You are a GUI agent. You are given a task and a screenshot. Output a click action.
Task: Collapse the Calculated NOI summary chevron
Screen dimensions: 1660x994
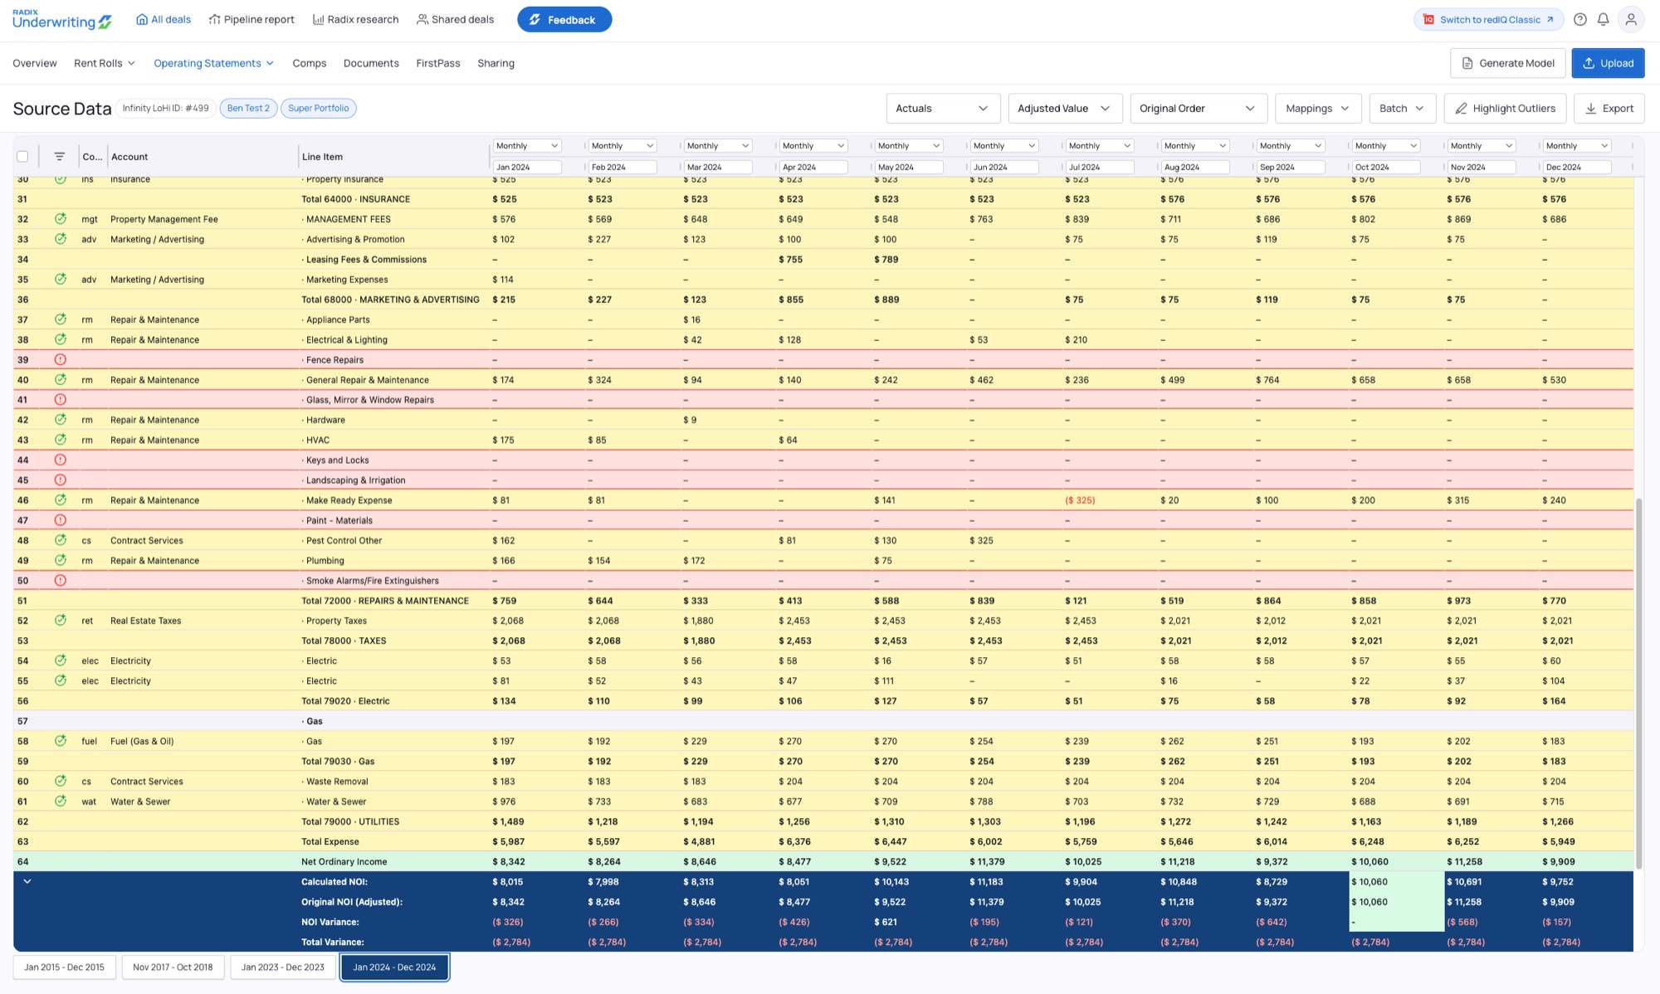(27, 881)
